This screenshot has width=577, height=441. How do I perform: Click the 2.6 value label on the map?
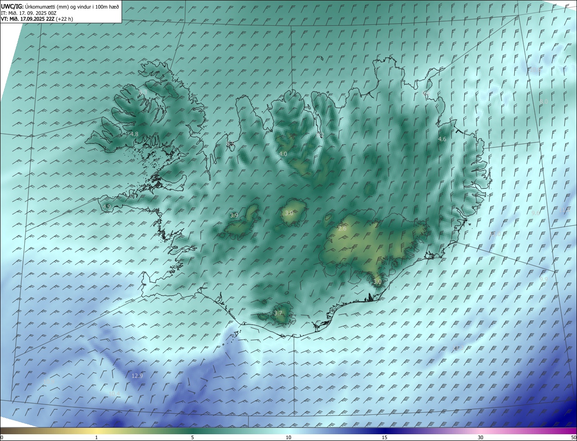[342, 229]
